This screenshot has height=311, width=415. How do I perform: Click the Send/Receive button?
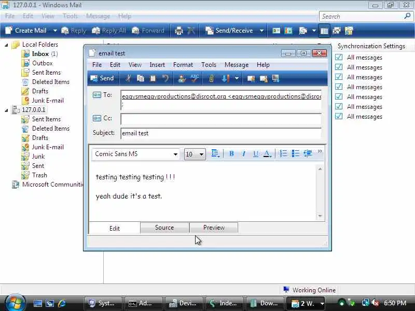[229, 31]
